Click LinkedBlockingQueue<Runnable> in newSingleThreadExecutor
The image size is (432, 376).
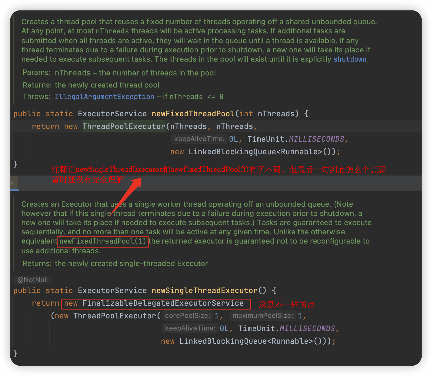click(246, 341)
